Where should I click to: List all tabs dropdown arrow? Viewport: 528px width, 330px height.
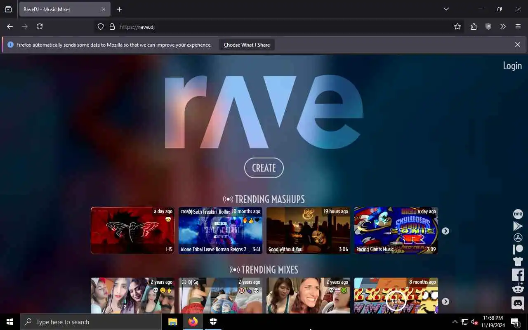click(446, 9)
